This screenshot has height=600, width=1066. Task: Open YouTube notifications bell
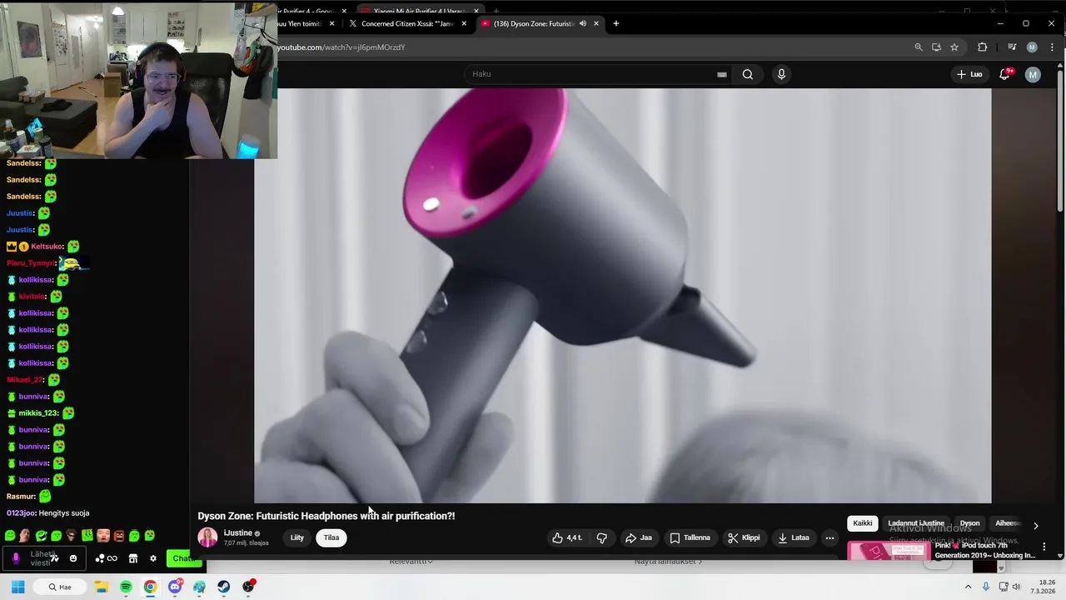tap(1005, 74)
